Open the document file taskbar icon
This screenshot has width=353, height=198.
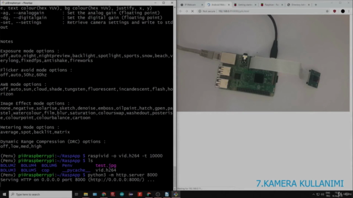pos(167,194)
